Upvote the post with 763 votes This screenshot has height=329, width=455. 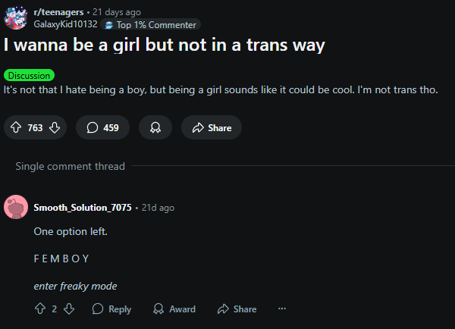coord(16,127)
